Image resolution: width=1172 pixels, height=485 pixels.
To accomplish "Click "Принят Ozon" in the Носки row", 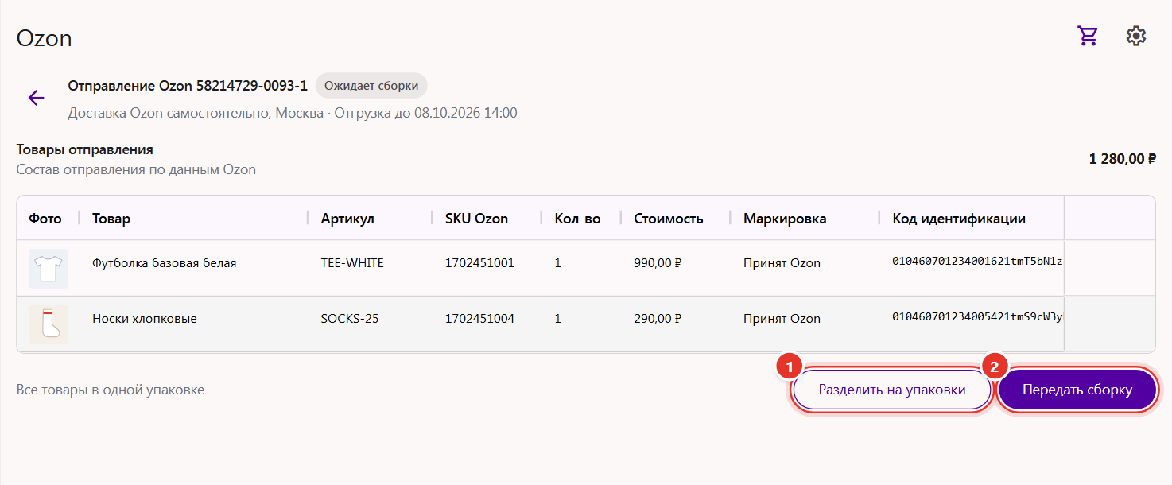I will point(782,319).
